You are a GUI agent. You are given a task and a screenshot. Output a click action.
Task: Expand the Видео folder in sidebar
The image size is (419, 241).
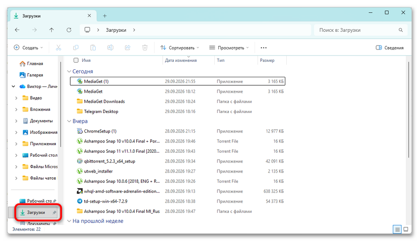pos(16,98)
